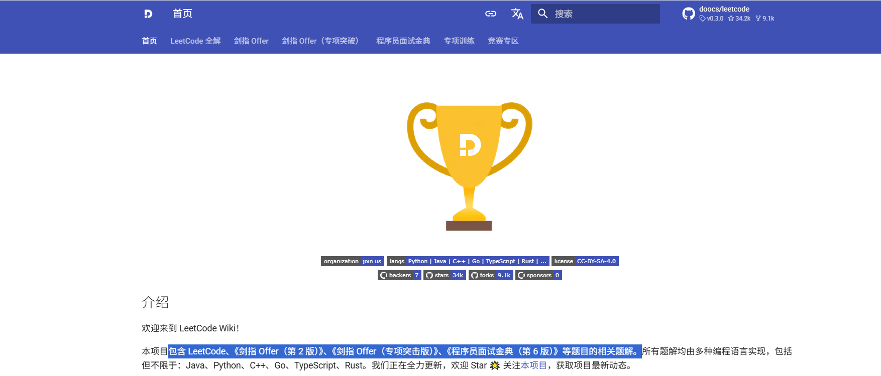This screenshot has width=881, height=376.
Task: Click the backers 7 badge
Action: click(399, 275)
